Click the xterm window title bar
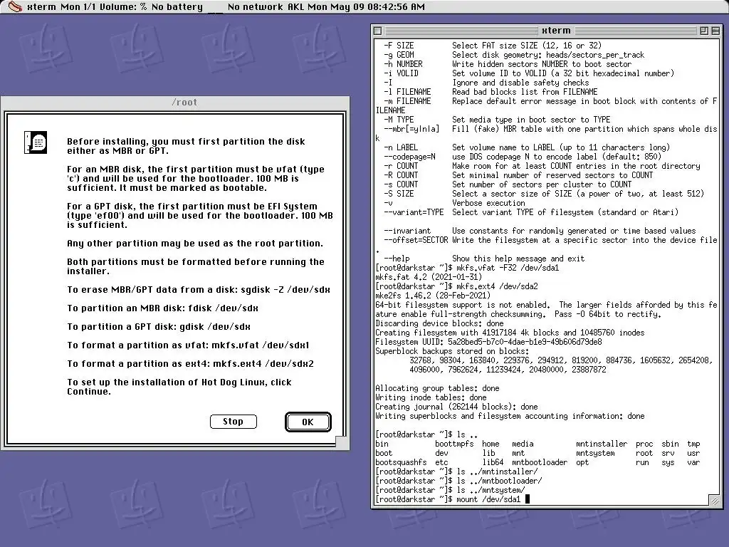 tap(547, 31)
